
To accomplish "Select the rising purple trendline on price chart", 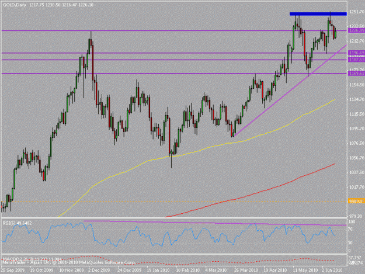I will 290,91.
